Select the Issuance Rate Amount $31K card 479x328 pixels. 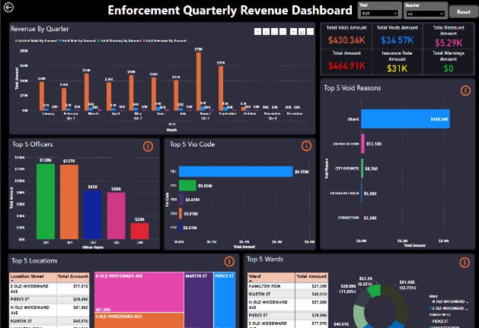coord(397,62)
